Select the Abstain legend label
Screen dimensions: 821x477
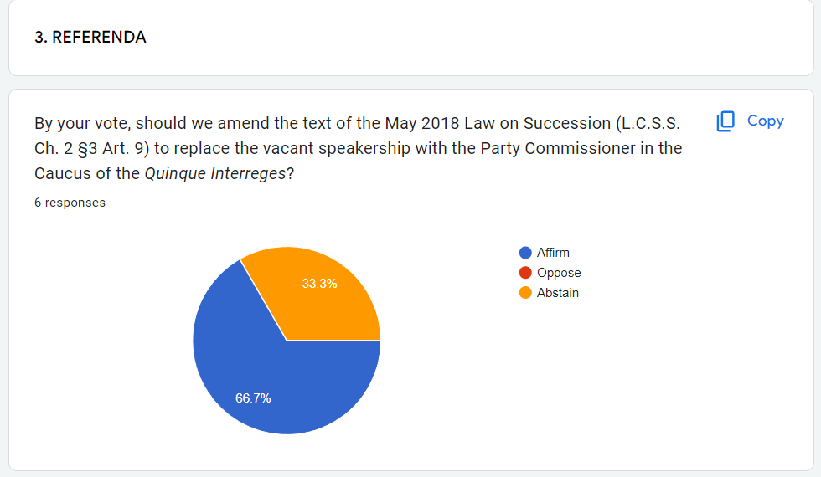click(558, 293)
